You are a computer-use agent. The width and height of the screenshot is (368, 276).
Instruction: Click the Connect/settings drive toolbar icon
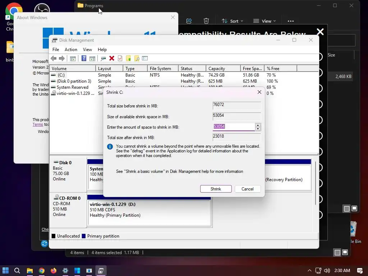tap(103, 59)
